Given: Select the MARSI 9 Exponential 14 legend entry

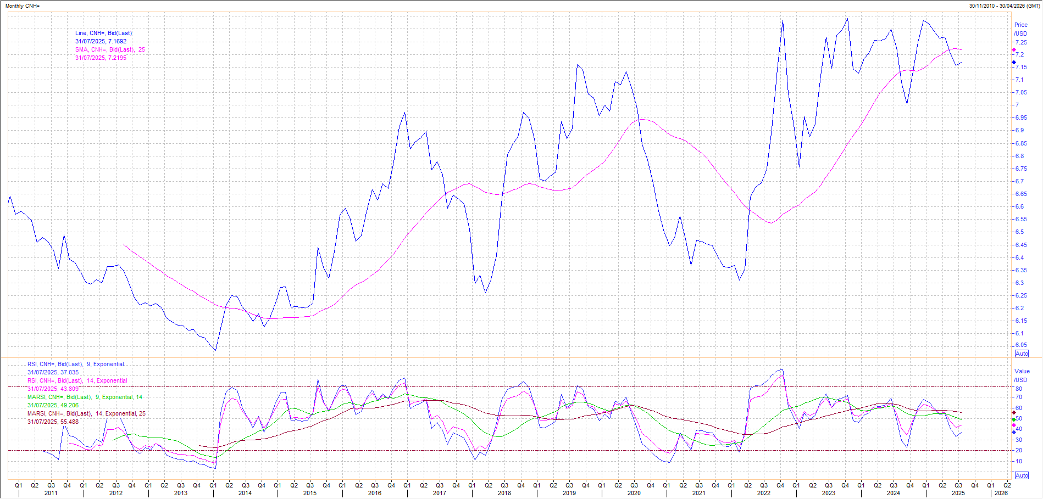Looking at the screenshot, I should coord(85,397).
